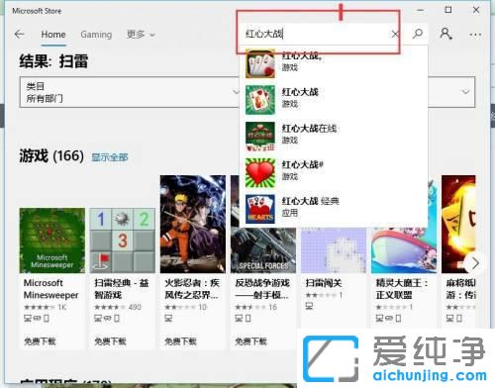This screenshot has height=388, width=495.
Task: Click the Microsoft Minesweeper title
Action: [50, 289]
